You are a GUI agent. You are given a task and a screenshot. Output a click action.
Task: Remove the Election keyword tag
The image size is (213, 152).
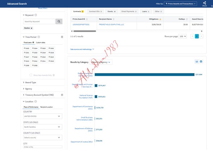31,28
